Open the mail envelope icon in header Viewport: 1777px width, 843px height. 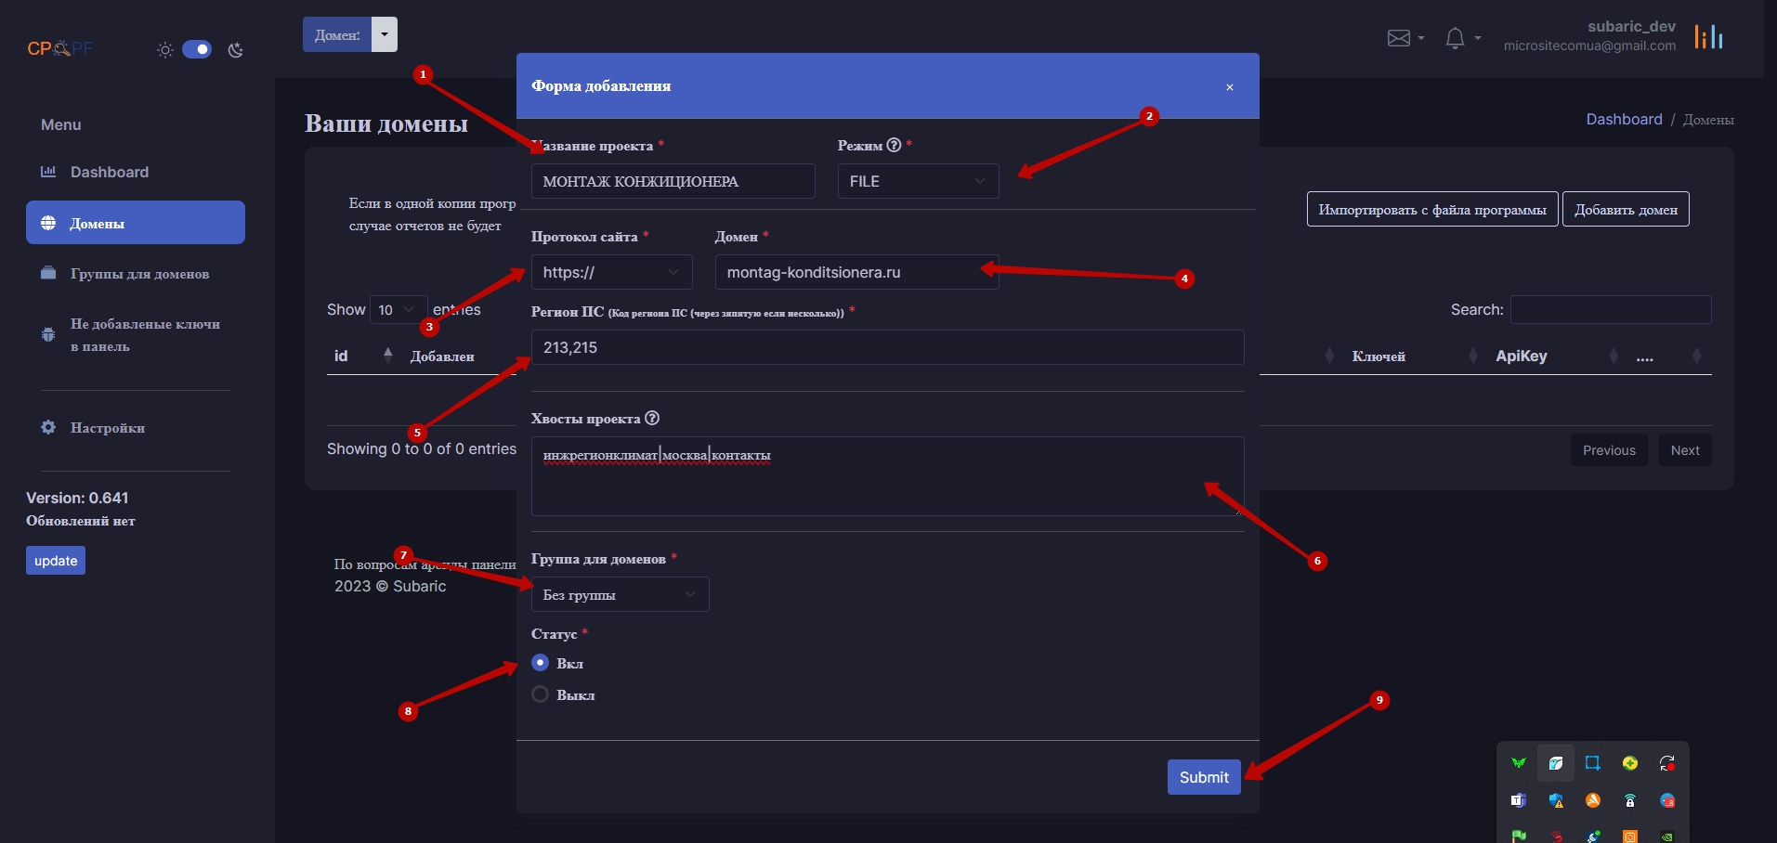point(1399,38)
